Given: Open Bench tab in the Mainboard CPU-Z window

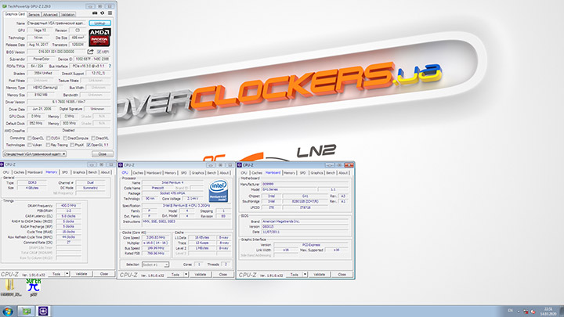Looking at the screenshot, I should pyautogui.click(x=331, y=173).
